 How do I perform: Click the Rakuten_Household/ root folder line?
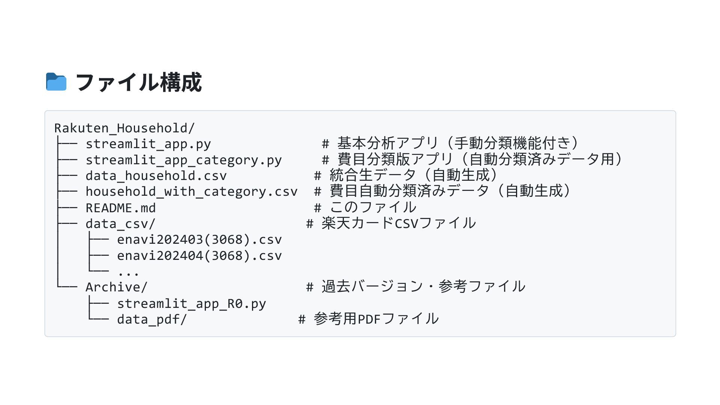tap(124, 128)
